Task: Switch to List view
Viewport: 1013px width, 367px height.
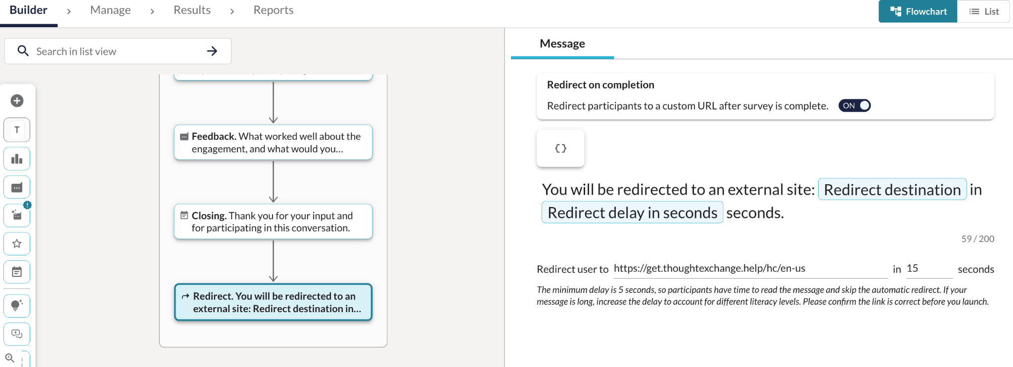Action: (983, 11)
